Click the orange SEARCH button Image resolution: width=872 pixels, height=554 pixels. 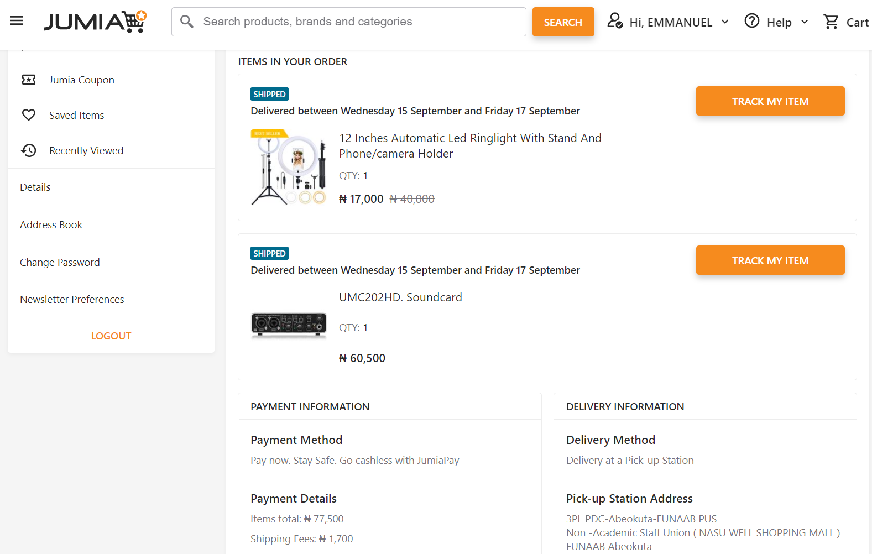[x=563, y=22]
